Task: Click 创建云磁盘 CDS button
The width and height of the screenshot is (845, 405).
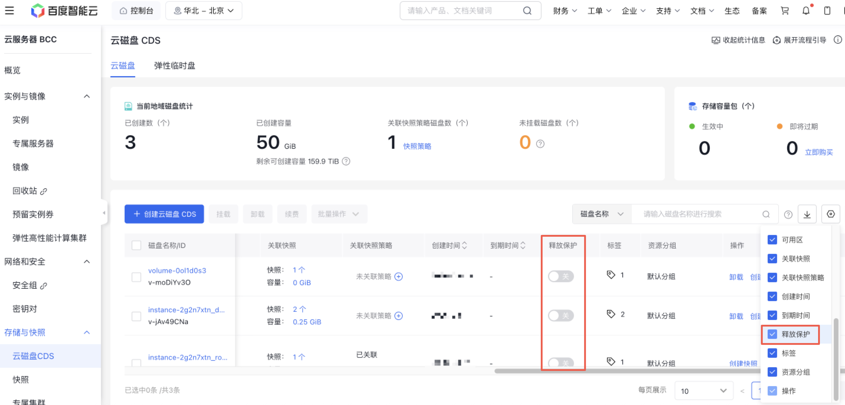Action: 164,214
